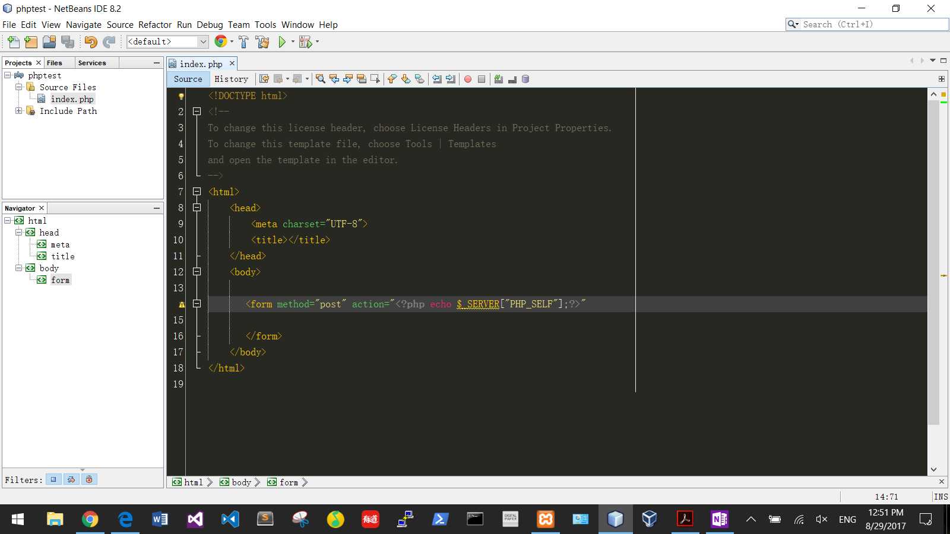Click the Chrome browser selection icon
950x534 pixels.
click(221, 41)
